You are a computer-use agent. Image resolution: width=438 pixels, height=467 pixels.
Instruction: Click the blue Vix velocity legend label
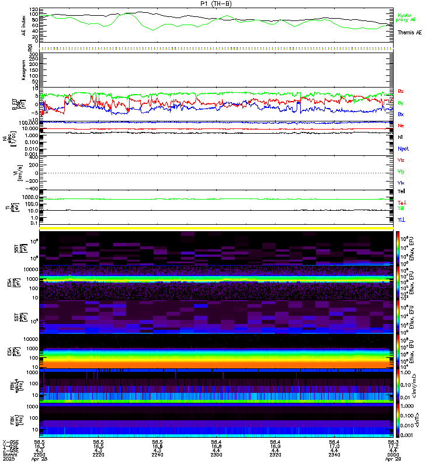[401, 183]
